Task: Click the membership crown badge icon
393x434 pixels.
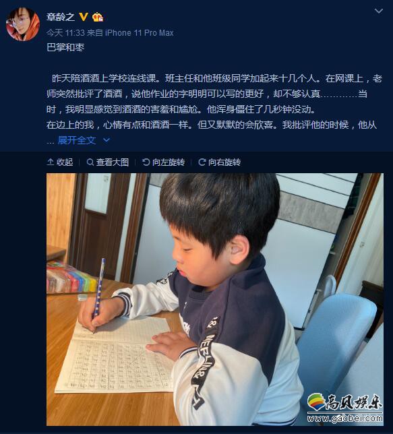Action: [x=98, y=17]
